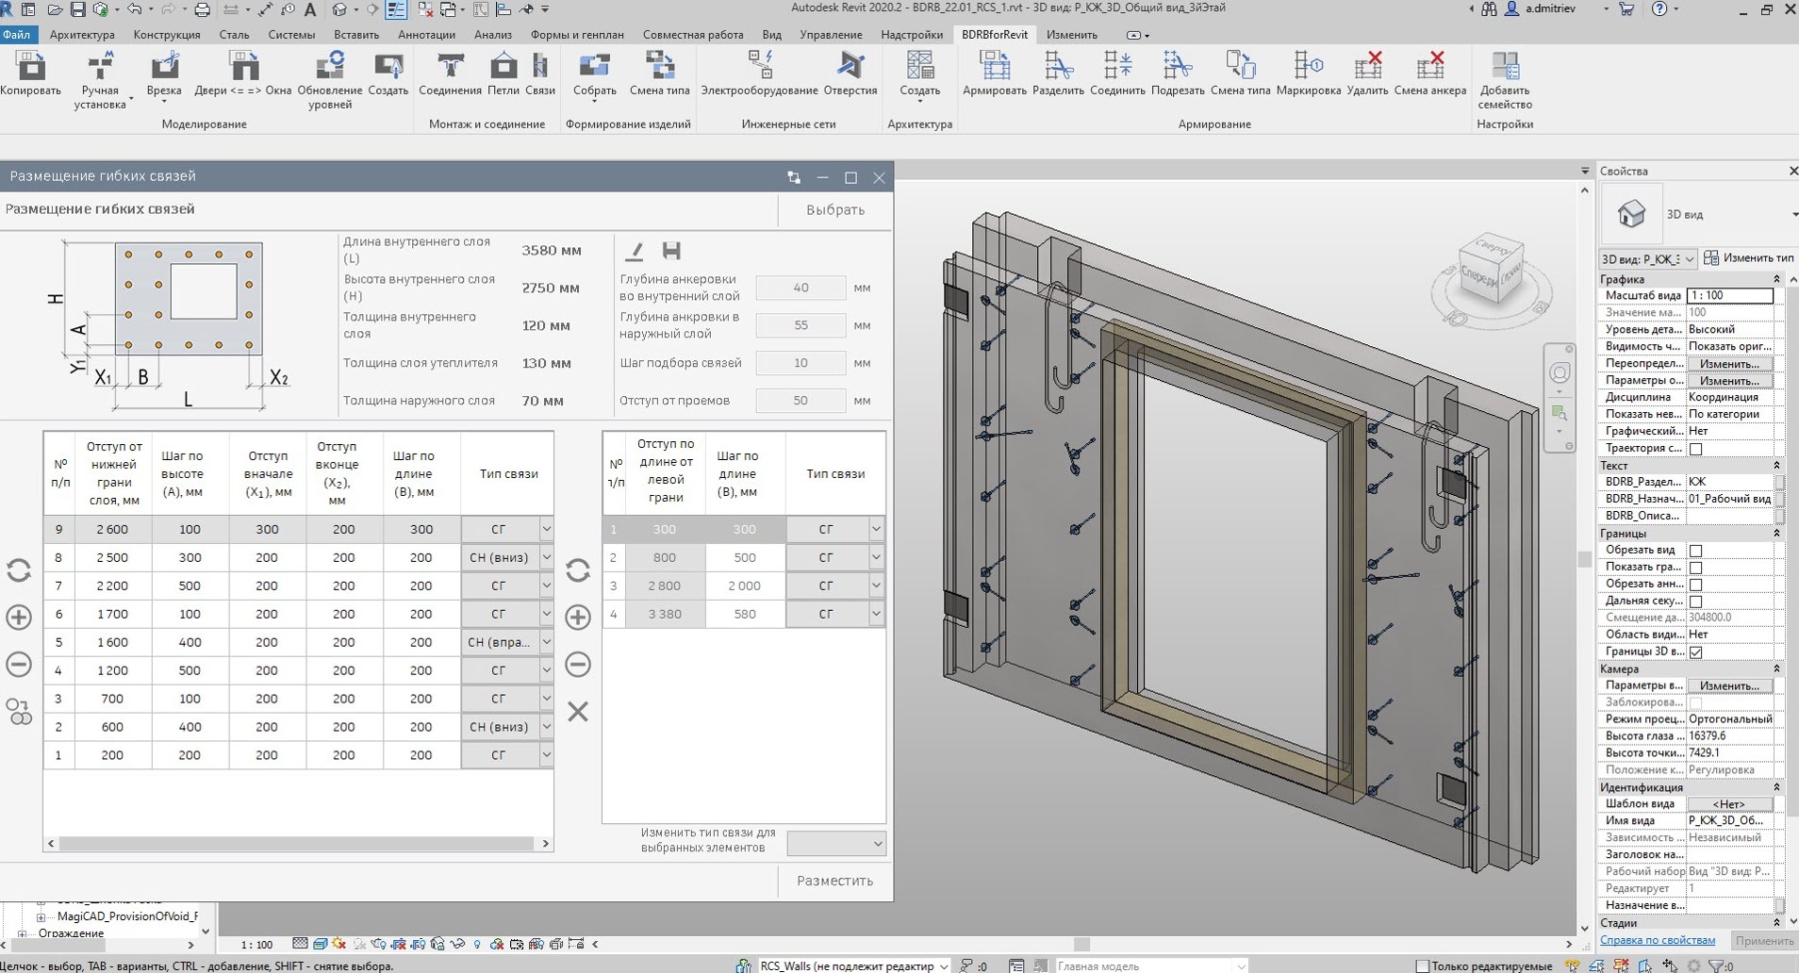
Task: Click the add row plus icon of left table
Action: tap(19, 618)
